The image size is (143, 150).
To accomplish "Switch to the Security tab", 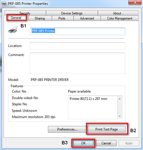I will click(25, 13).
